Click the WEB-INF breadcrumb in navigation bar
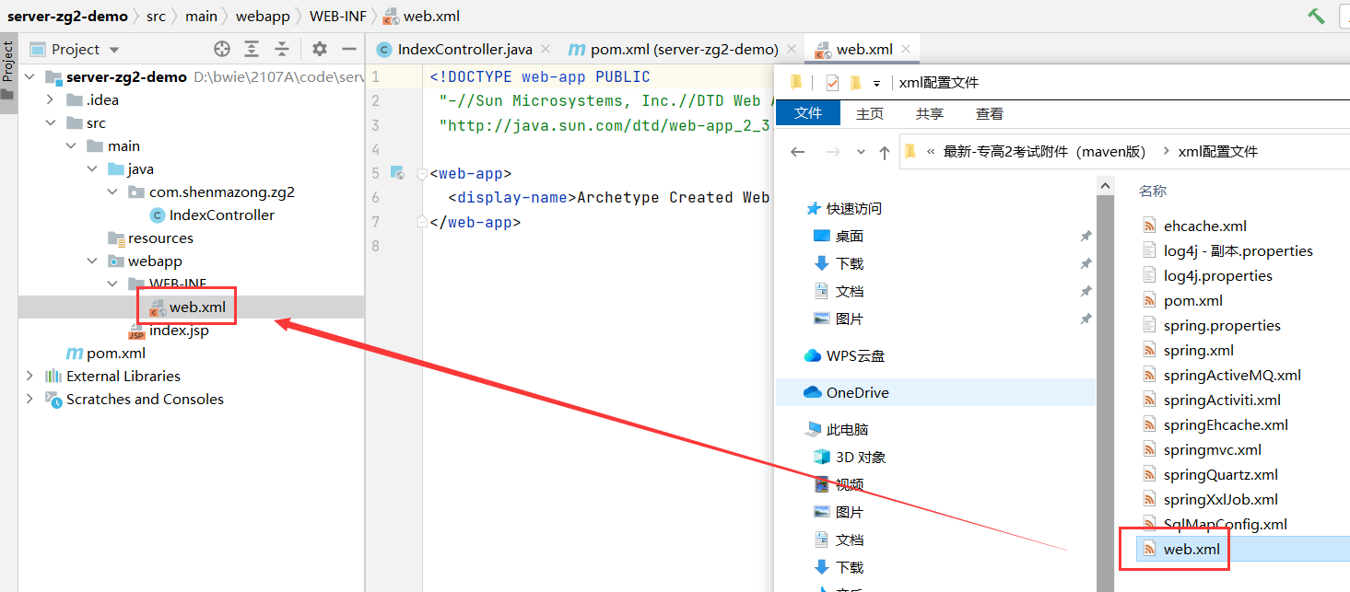The width and height of the screenshot is (1350, 592). [x=337, y=16]
